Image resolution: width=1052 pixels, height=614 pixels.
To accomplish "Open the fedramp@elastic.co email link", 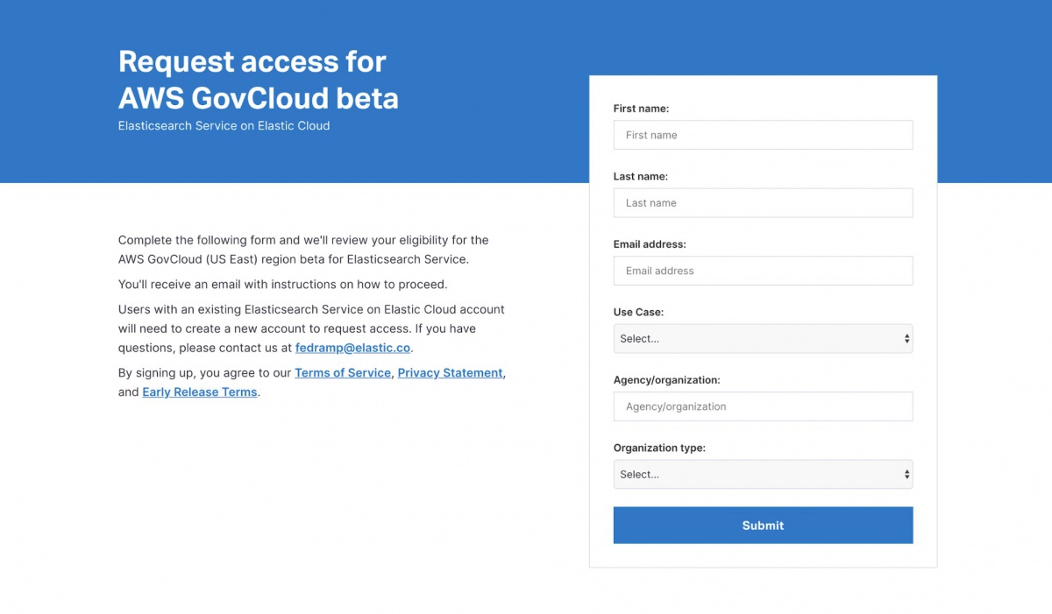I will pos(352,348).
